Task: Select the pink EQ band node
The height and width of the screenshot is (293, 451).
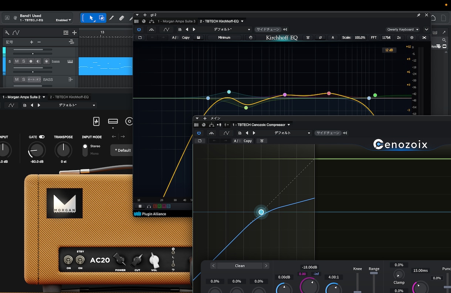Action: click(x=285, y=95)
